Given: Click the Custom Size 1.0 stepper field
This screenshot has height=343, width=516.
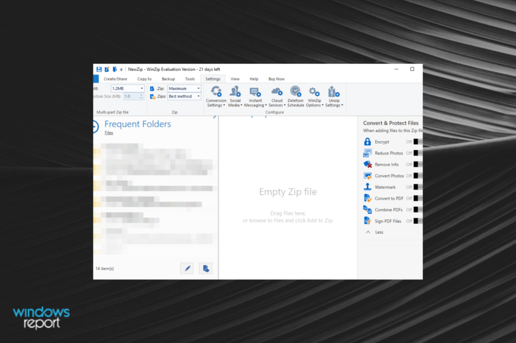Looking at the screenshot, I should (133, 97).
